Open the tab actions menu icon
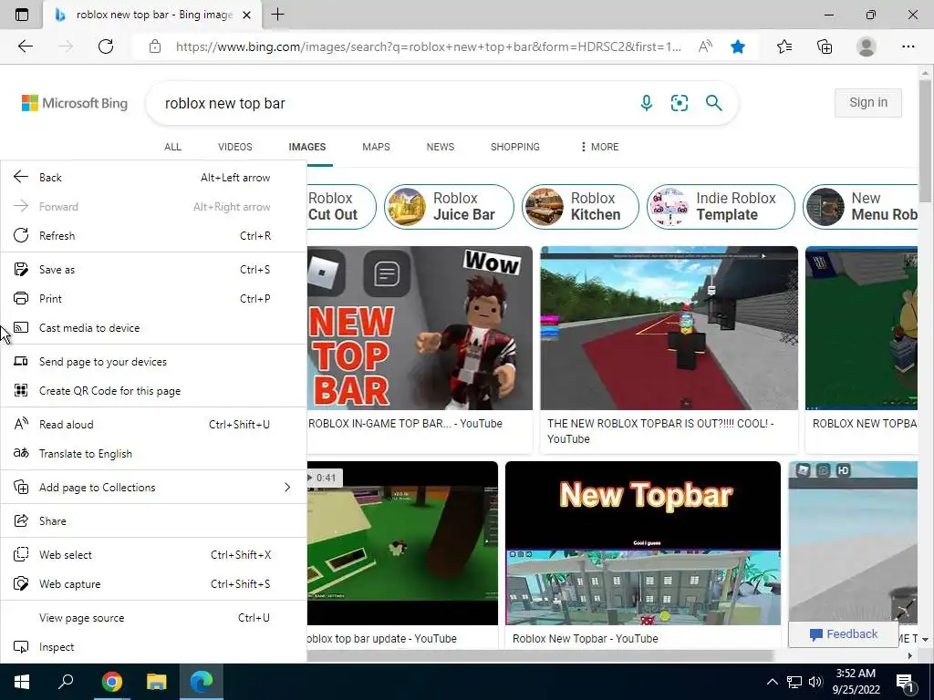934x700 pixels. 22,15
